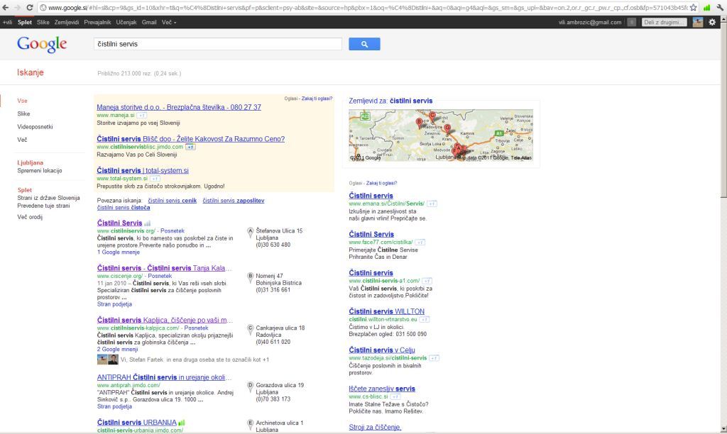
Task: Open '1 Google mnenje' review link
Action: tap(119, 252)
